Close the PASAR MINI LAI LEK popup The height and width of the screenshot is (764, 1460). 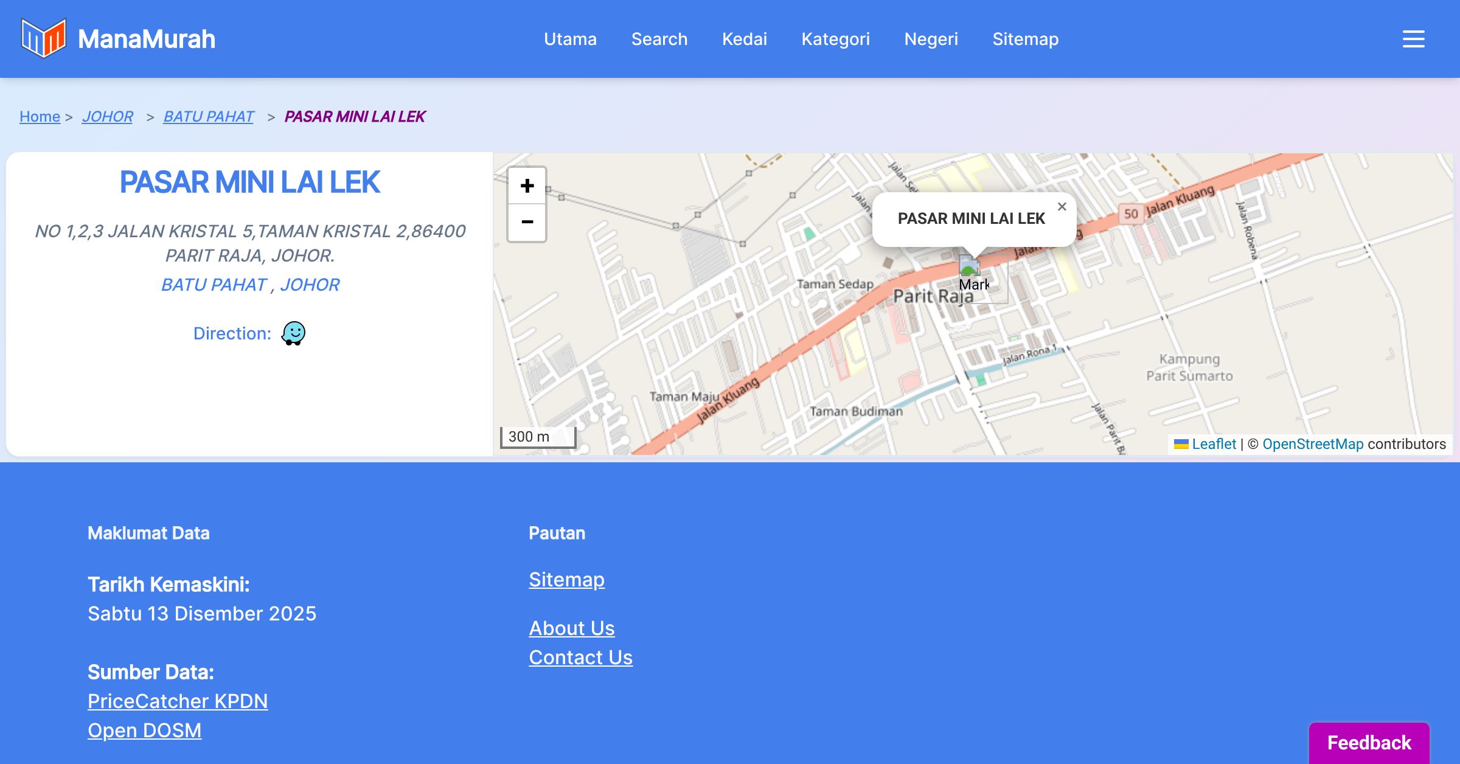pos(1062,207)
